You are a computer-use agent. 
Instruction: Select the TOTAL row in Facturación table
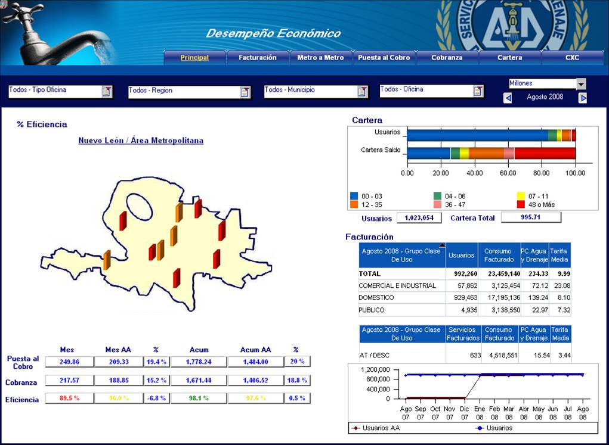tap(465, 273)
